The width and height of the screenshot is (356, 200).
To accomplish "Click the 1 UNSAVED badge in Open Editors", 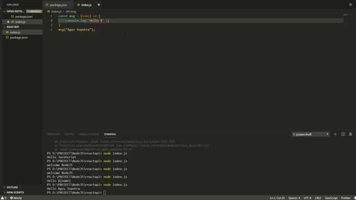I will (34, 11).
